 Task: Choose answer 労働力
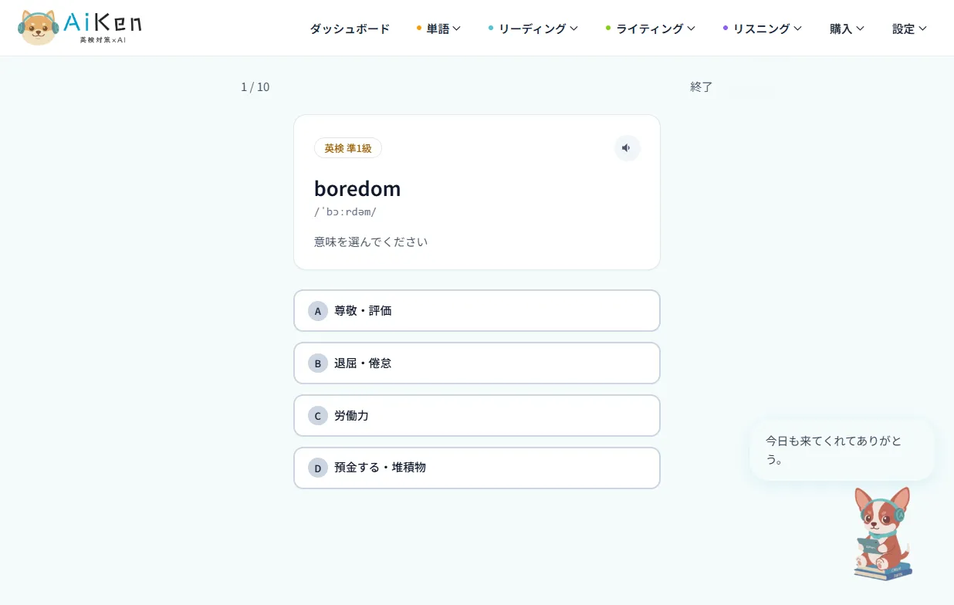click(477, 416)
